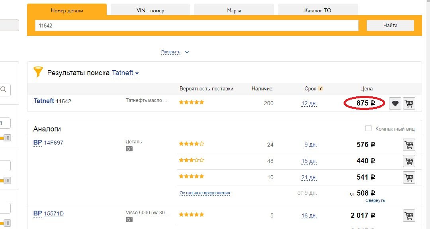Click Татнефть масло description text
Viewport: 430px width, 229px height.
pyautogui.click(x=146, y=100)
